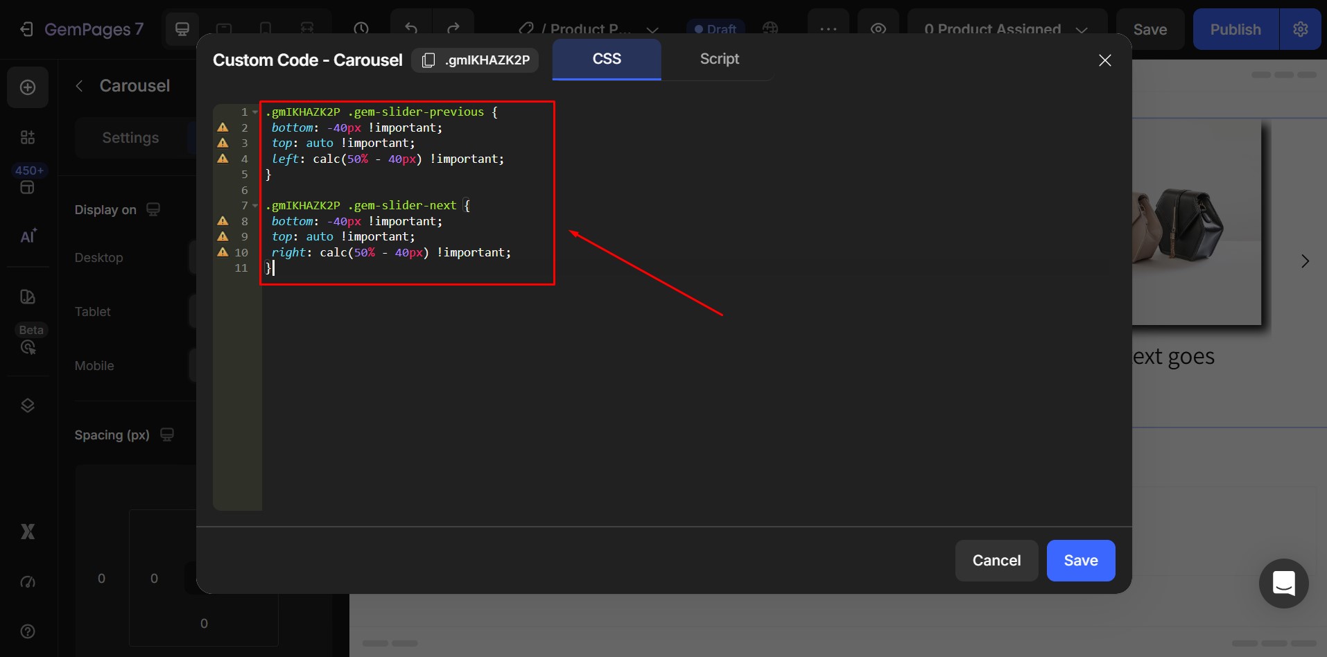This screenshot has height=657, width=1327.
Task: Copy the .gmIKHAZK2P selector
Action: 428,60
